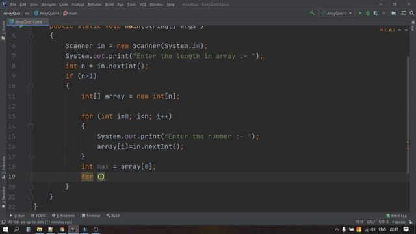
Task: Open Windows Start menu
Action: pos(5,229)
